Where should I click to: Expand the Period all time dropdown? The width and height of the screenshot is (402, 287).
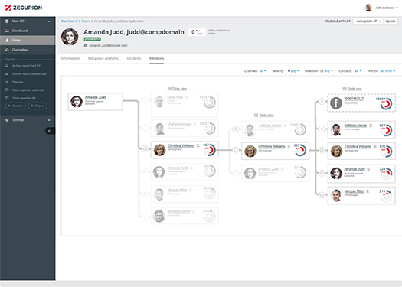click(x=388, y=71)
